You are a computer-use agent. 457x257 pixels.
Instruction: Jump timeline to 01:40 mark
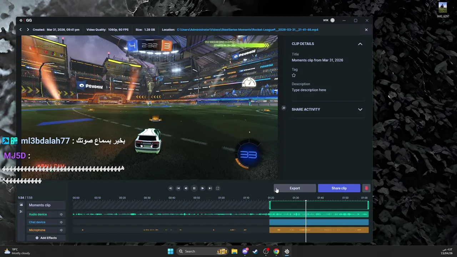point(321,198)
